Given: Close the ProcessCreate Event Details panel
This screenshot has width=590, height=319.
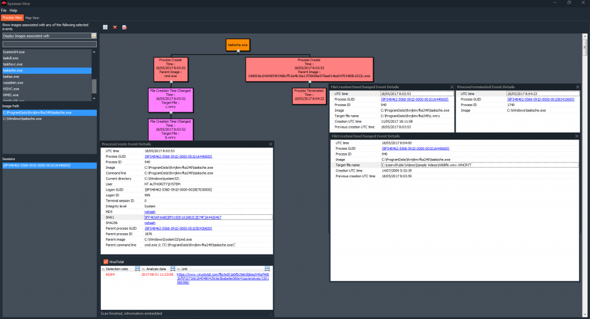Looking at the screenshot, I should [270, 144].
